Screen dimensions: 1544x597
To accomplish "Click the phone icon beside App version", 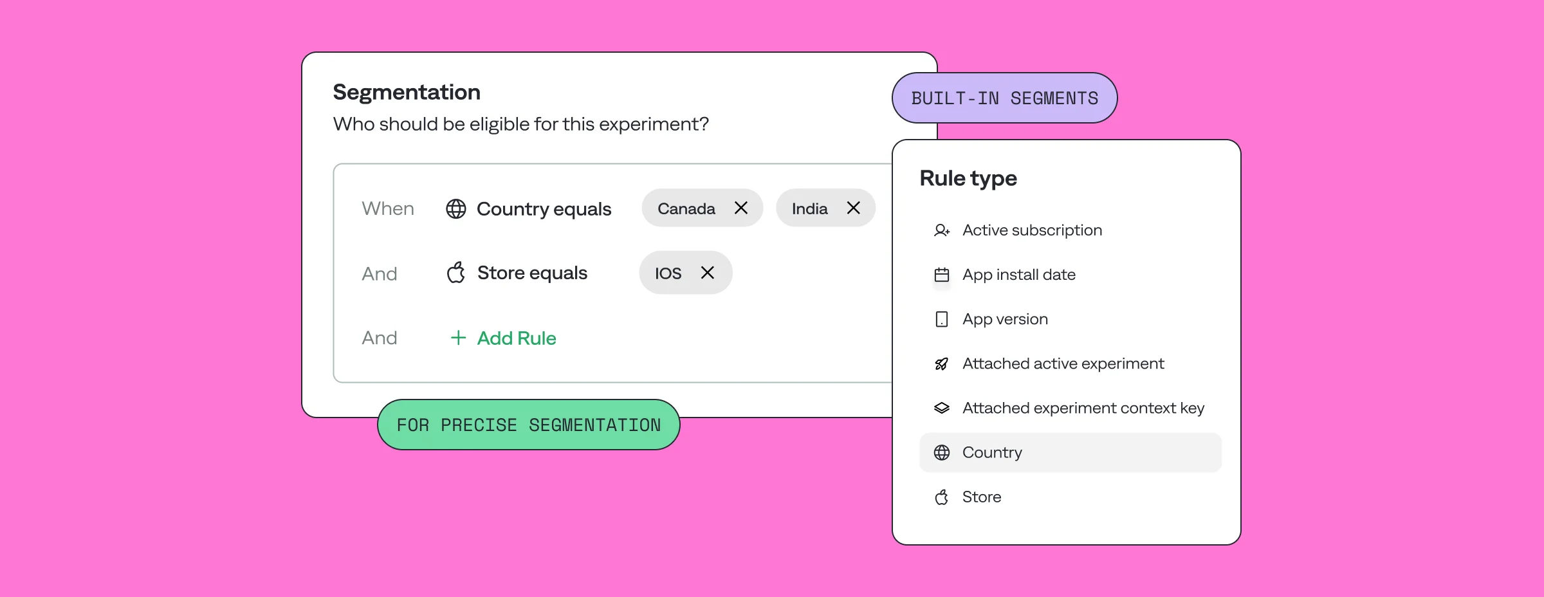I will pos(942,318).
